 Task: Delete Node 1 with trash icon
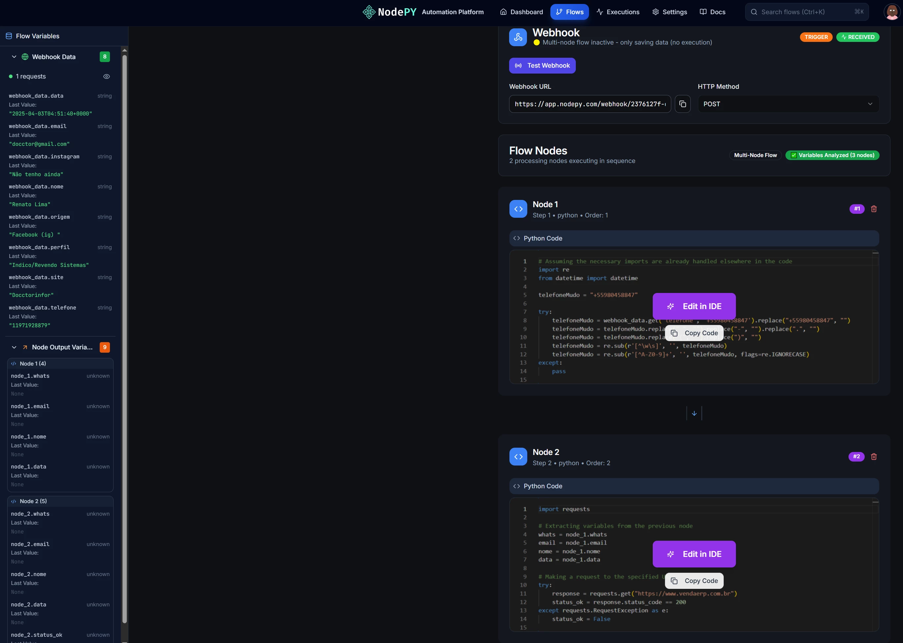874,209
